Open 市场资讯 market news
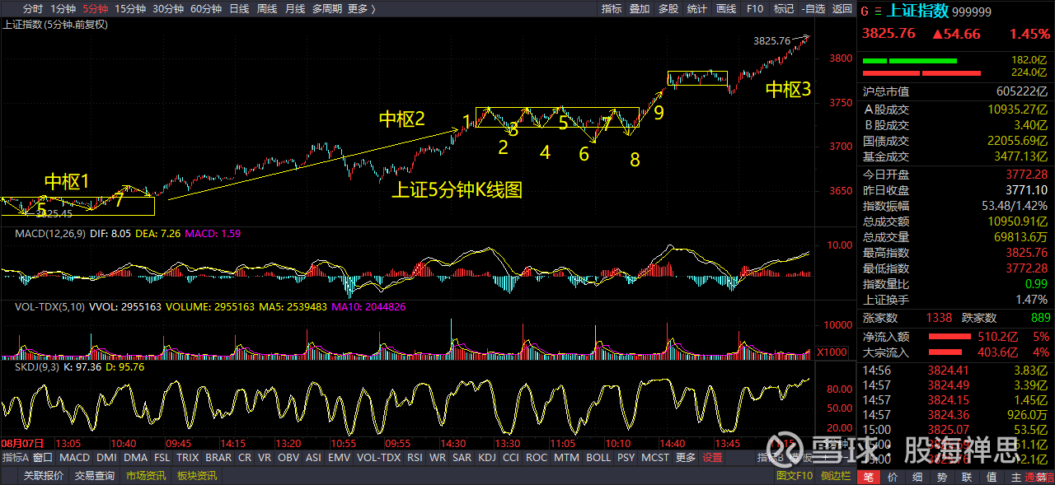1055x485 pixels. tap(146, 476)
